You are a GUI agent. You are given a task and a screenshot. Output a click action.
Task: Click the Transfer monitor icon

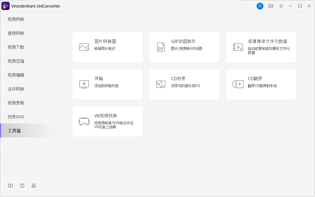pos(84,84)
